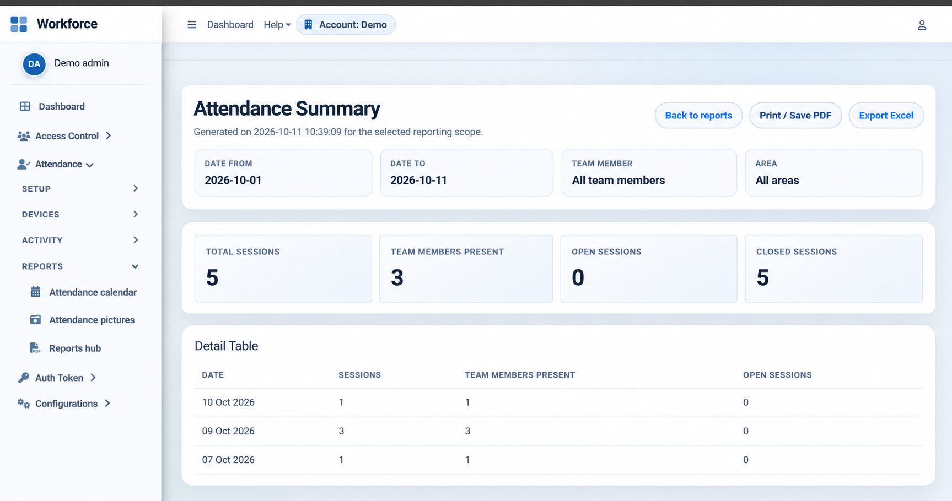Expand the DEVICES submenu arrow
Viewport: 952px width, 501px height.
point(136,214)
